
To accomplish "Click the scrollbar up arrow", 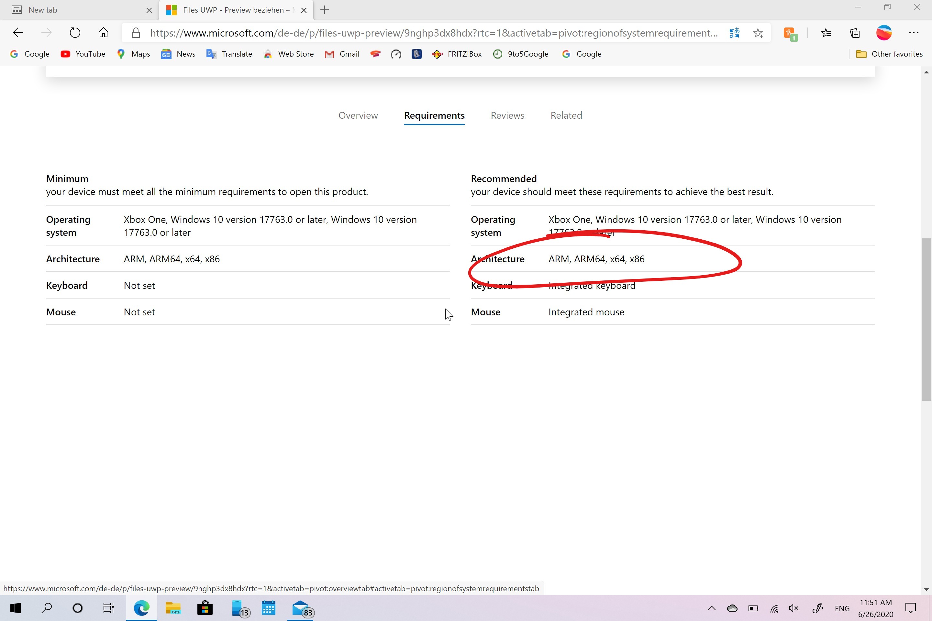I will point(926,72).
